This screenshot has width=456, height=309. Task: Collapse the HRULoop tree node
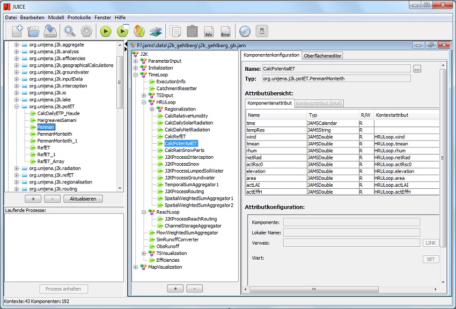click(x=144, y=102)
